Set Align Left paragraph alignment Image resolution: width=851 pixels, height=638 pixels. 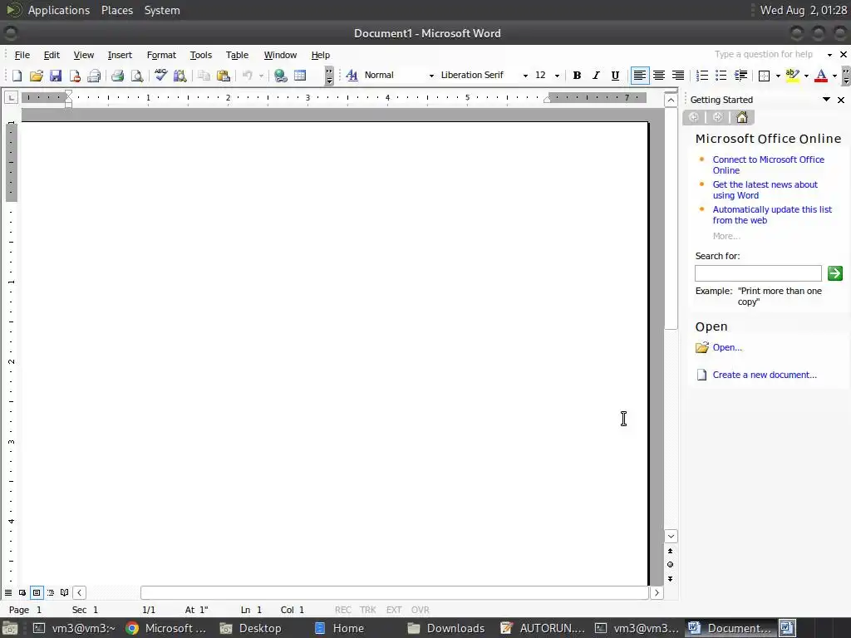point(640,76)
